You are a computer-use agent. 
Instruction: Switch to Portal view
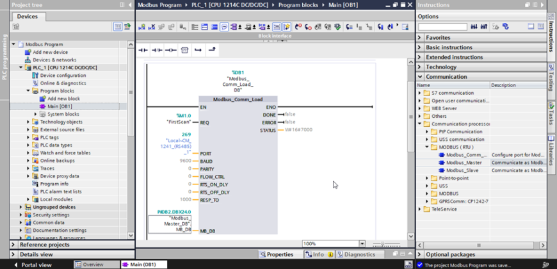click(32, 265)
